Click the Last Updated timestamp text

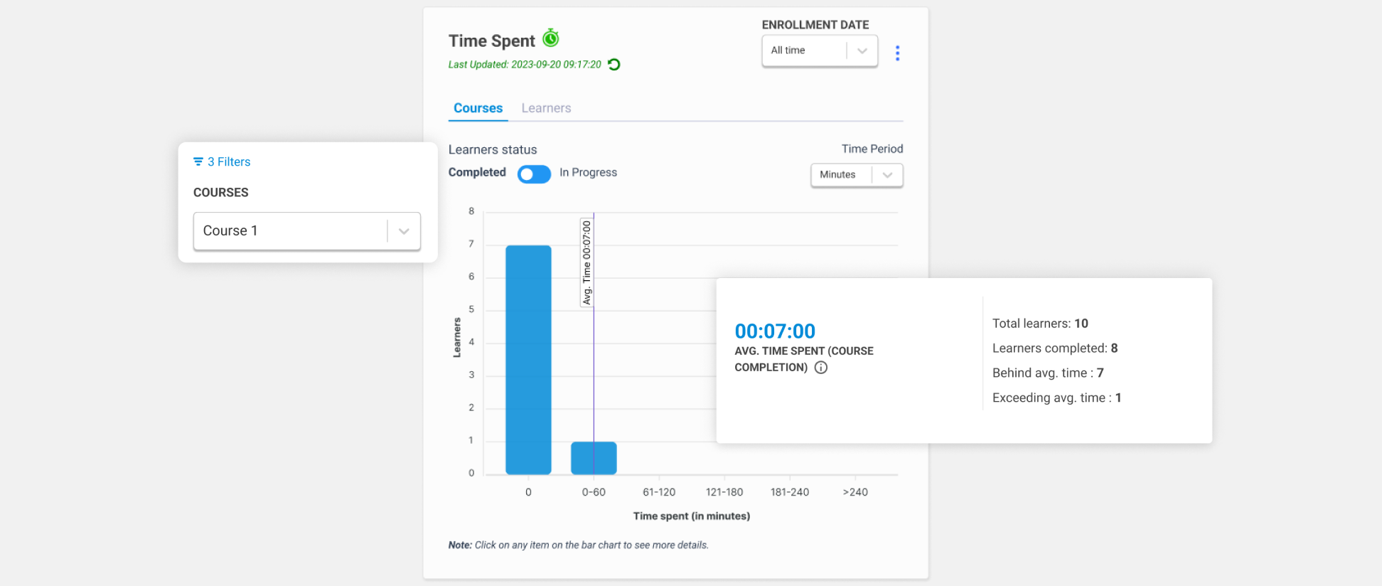tap(525, 65)
